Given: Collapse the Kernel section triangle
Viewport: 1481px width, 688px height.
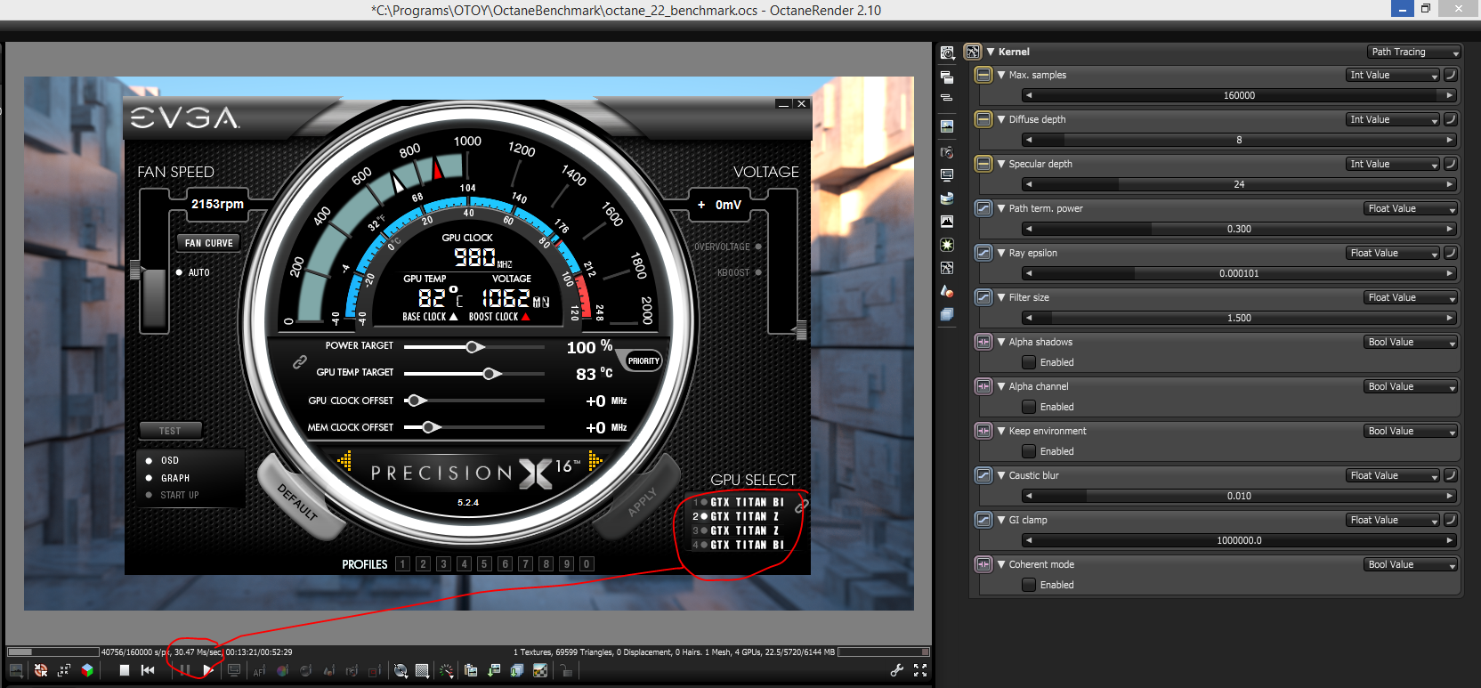Looking at the screenshot, I should click(x=991, y=52).
